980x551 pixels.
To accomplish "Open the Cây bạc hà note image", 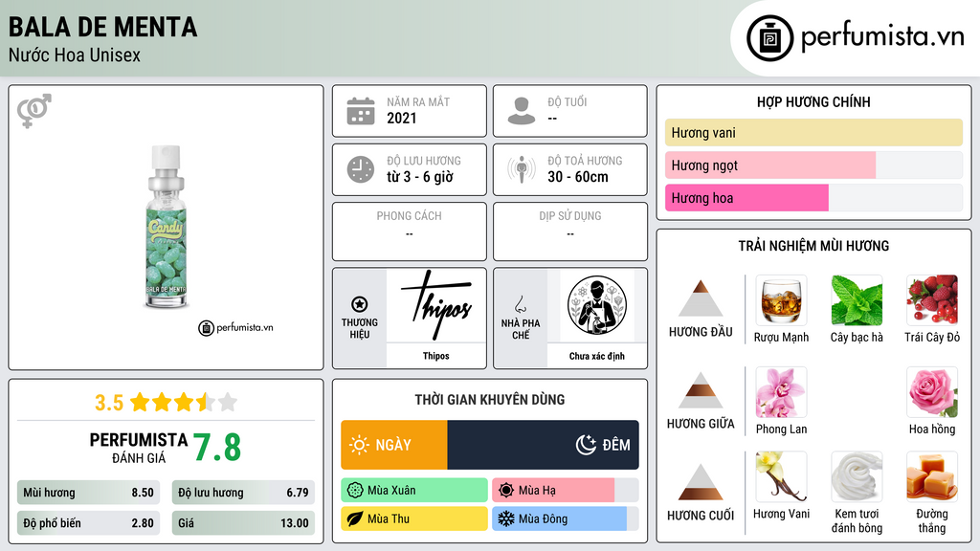I will click(857, 300).
